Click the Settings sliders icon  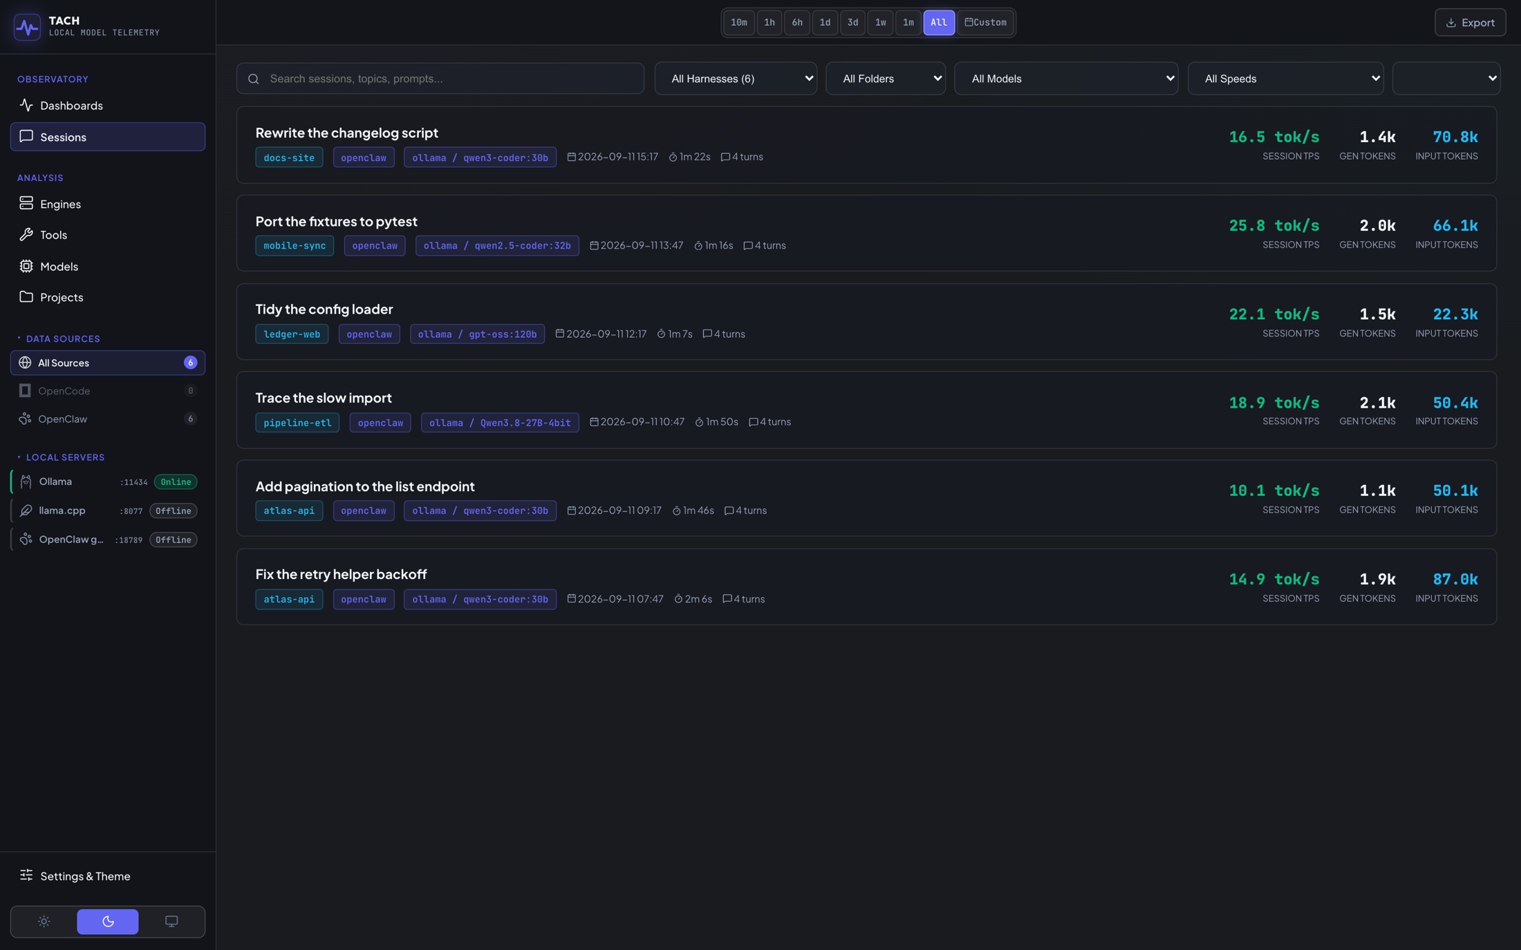pyautogui.click(x=26, y=875)
